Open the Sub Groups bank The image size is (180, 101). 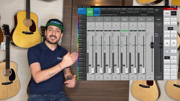[144, 12]
